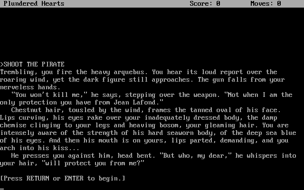Image resolution: width=304 pixels, height=190 pixels.
Task: Click the >SHOOT THE PIRATE command line
Action: coord(32,65)
